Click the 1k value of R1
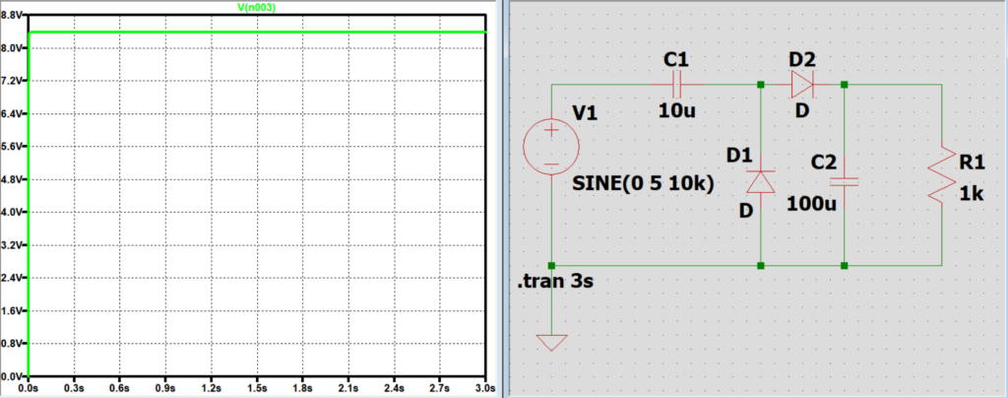This screenshot has width=1008, height=398. [x=972, y=194]
